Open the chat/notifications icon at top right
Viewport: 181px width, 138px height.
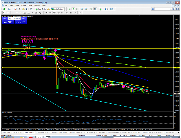coord(178,9)
